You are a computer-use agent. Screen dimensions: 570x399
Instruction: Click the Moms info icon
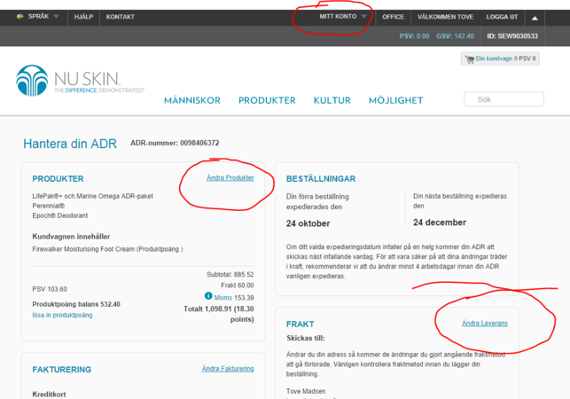208,296
